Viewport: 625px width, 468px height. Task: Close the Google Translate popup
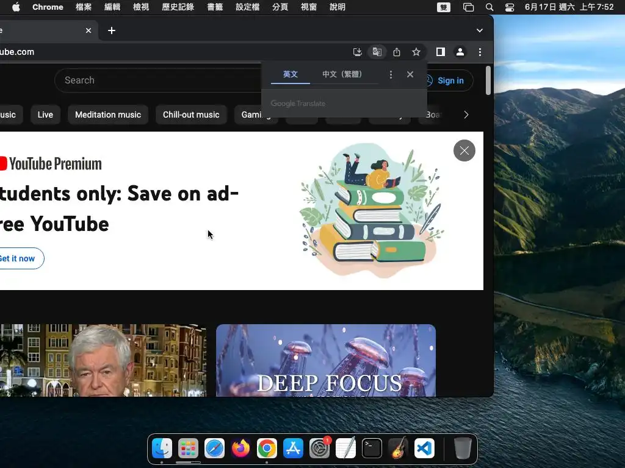click(410, 74)
